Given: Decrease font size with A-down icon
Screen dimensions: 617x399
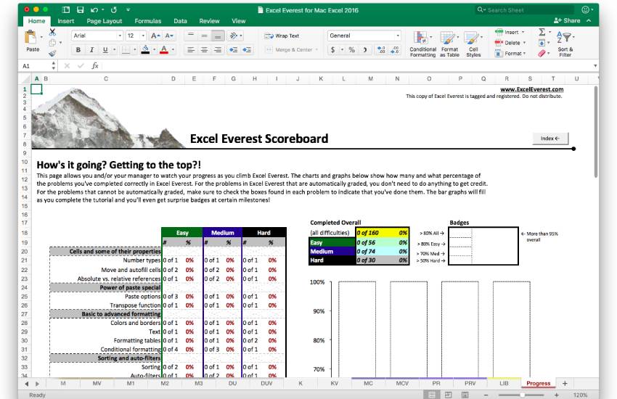Looking at the screenshot, I should (x=169, y=36).
